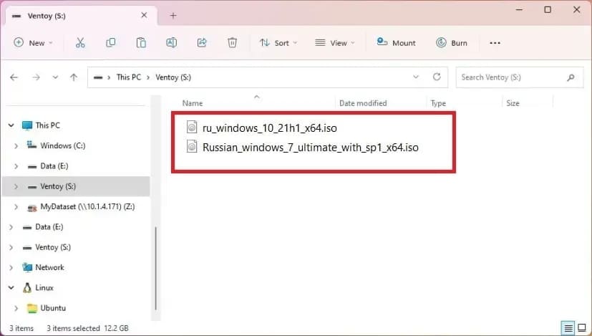Image resolution: width=592 pixels, height=336 pixels.
Task: Click the Burn button
Action: [x=452, y=43]
